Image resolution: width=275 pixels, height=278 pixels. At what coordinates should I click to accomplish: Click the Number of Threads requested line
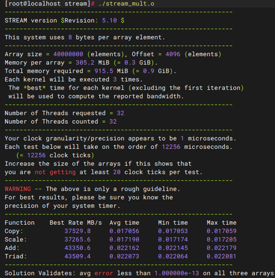[x=64, y=113]
